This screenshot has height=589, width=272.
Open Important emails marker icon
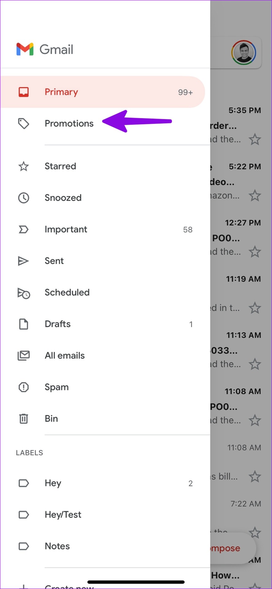click(24, 229)
